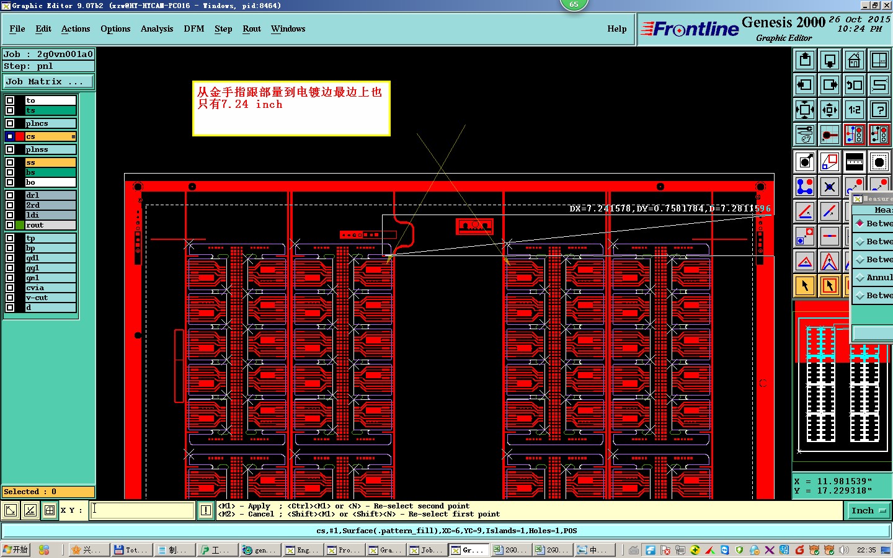Toggle visibility checkbox for layer 'ss'
The width and height of the screenshot is (893, 558).
[10, 162]
